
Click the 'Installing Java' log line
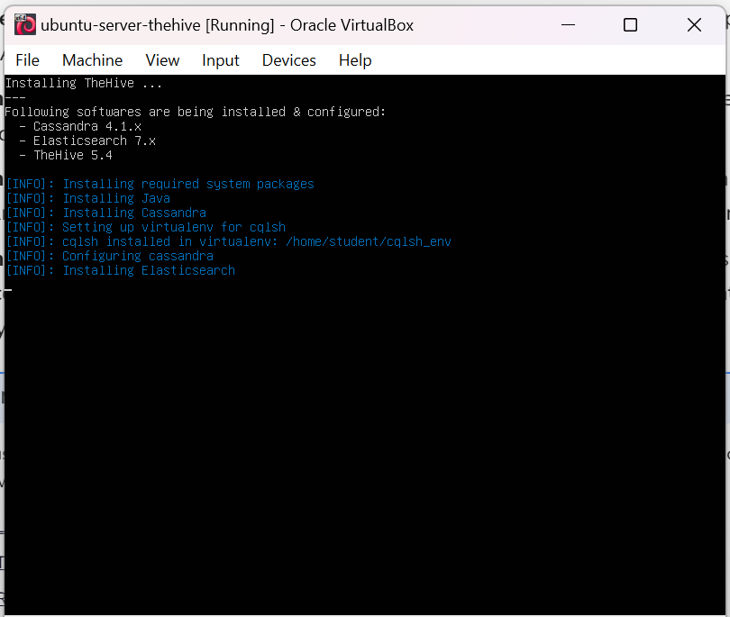[x=88, y=198]
